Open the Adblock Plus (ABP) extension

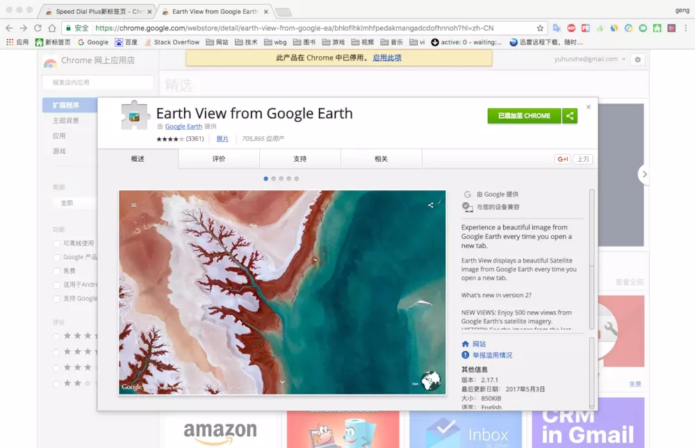pos(571,28)
